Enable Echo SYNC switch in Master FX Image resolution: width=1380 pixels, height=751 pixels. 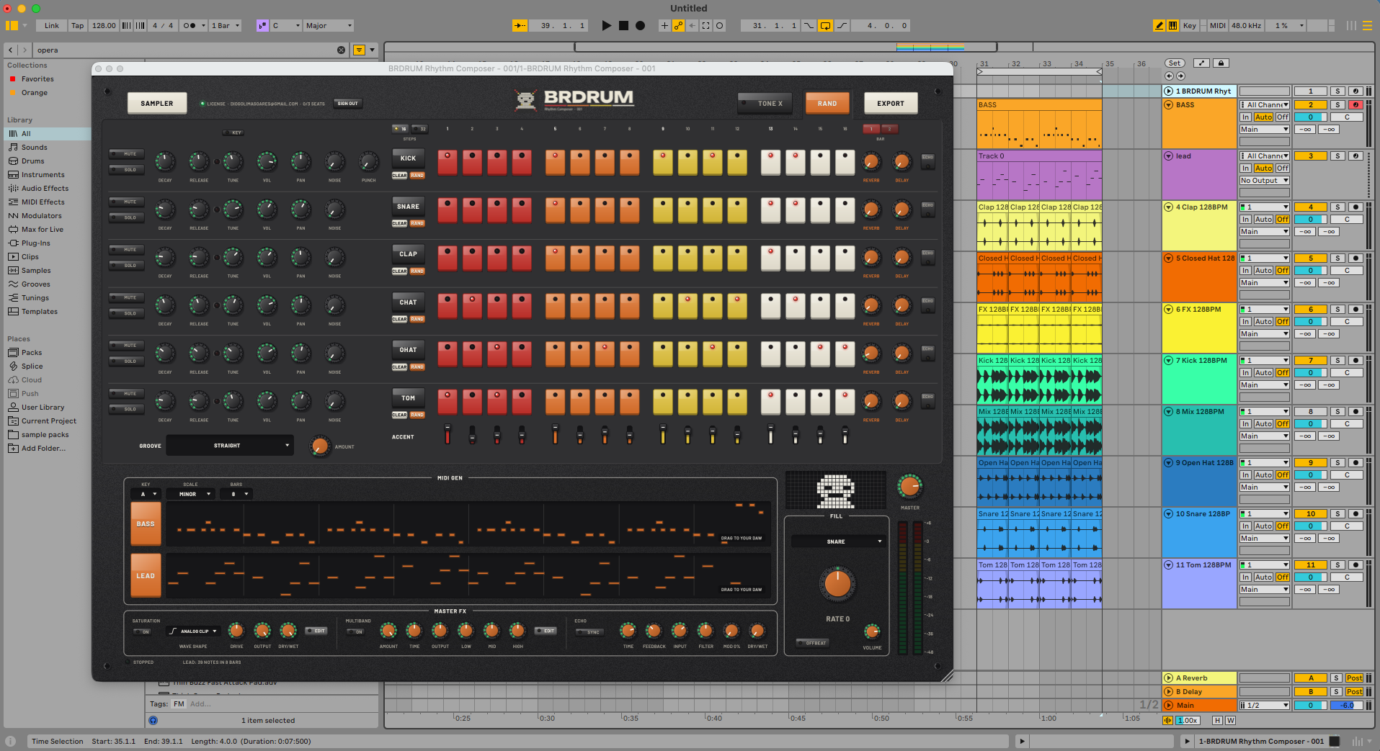(x=589, y=631)
